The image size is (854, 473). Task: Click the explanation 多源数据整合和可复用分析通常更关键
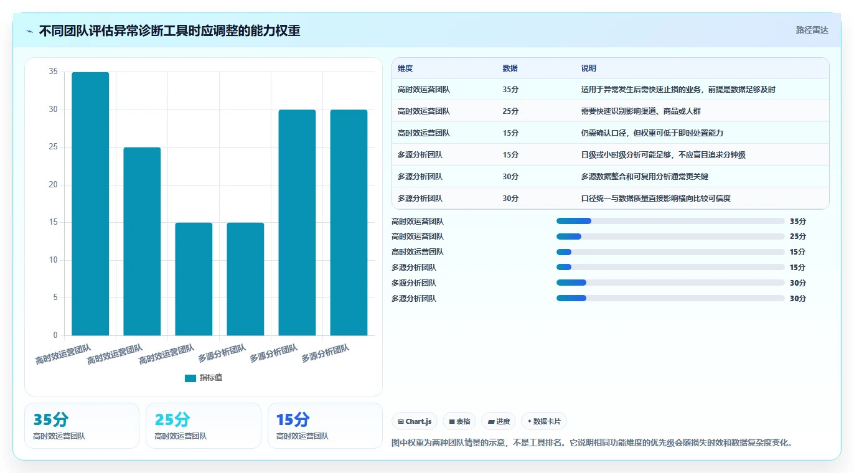click(644, 177)
